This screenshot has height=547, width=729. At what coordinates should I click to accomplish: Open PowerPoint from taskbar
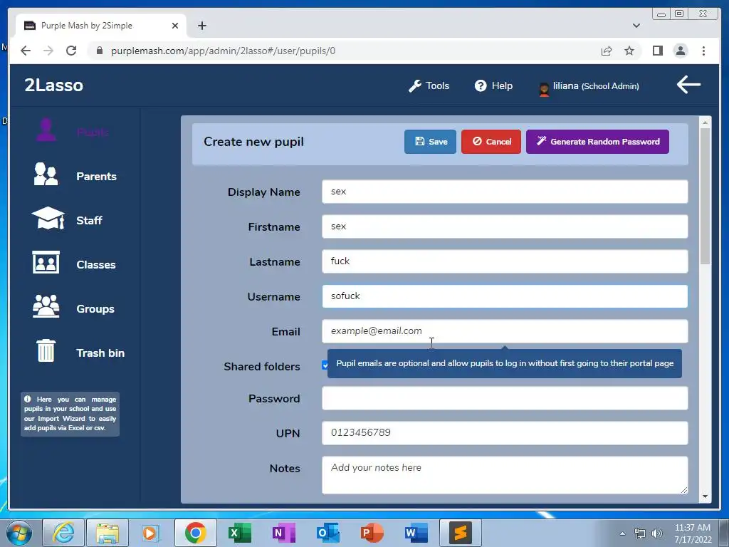coord(372,533)
